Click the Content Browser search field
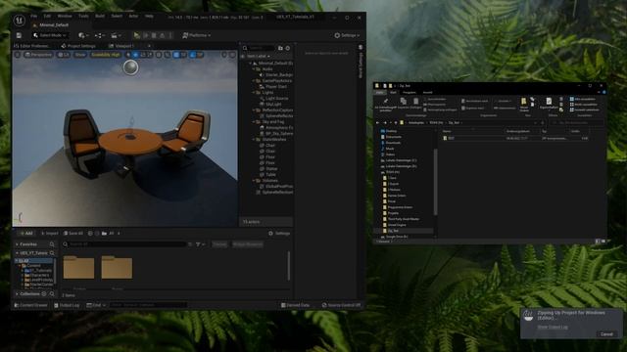Screen dimensions: 627x352 pyautogui.click(x=124, y=244)
